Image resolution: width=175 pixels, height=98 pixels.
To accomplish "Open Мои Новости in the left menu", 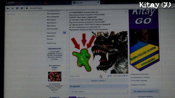I will (52, 23).
